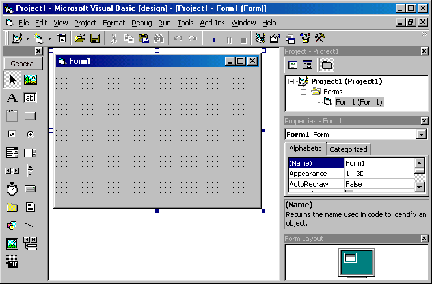This screenshot has height=284, width=432.
Task: Select the Pointer tool in toolbox
Action: (12, 80)
